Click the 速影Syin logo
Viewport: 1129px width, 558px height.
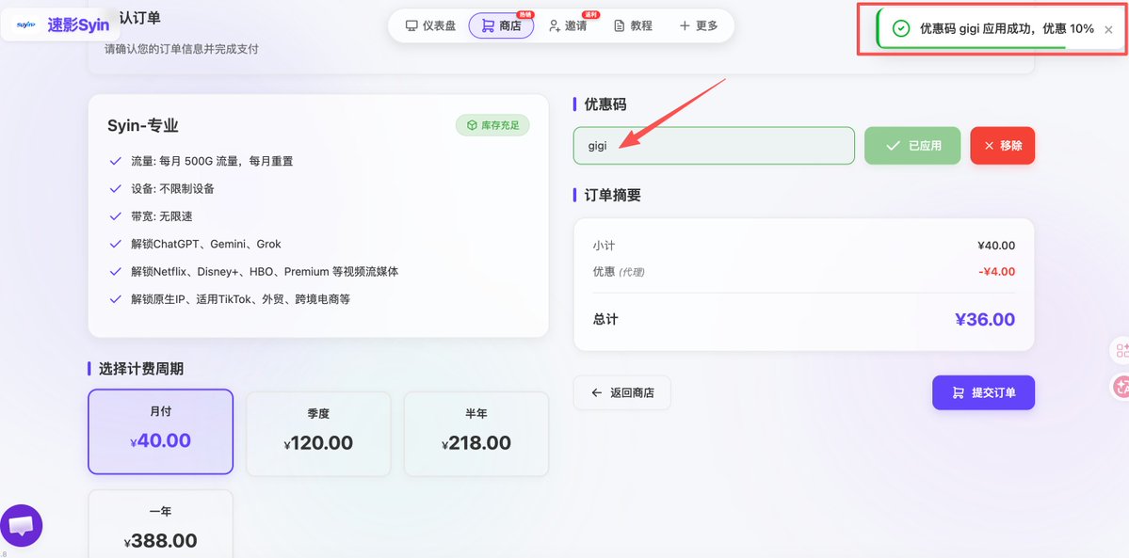pos(59,25)
